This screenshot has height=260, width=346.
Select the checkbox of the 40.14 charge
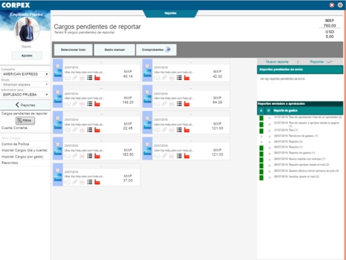point(58,66)
